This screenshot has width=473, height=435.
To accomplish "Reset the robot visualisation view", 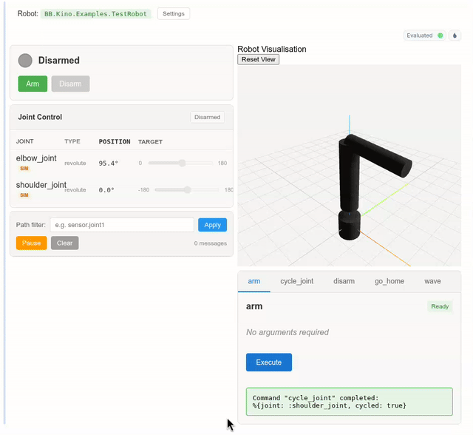I will pyautogui.click(x=258, y=59).
